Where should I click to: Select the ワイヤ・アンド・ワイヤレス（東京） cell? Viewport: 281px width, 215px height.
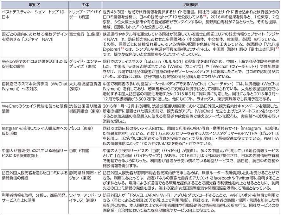(85, 203)
